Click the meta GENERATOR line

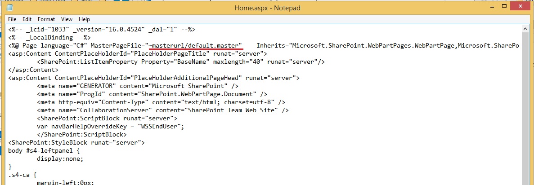pyautogui.click(x=138, y=86)
